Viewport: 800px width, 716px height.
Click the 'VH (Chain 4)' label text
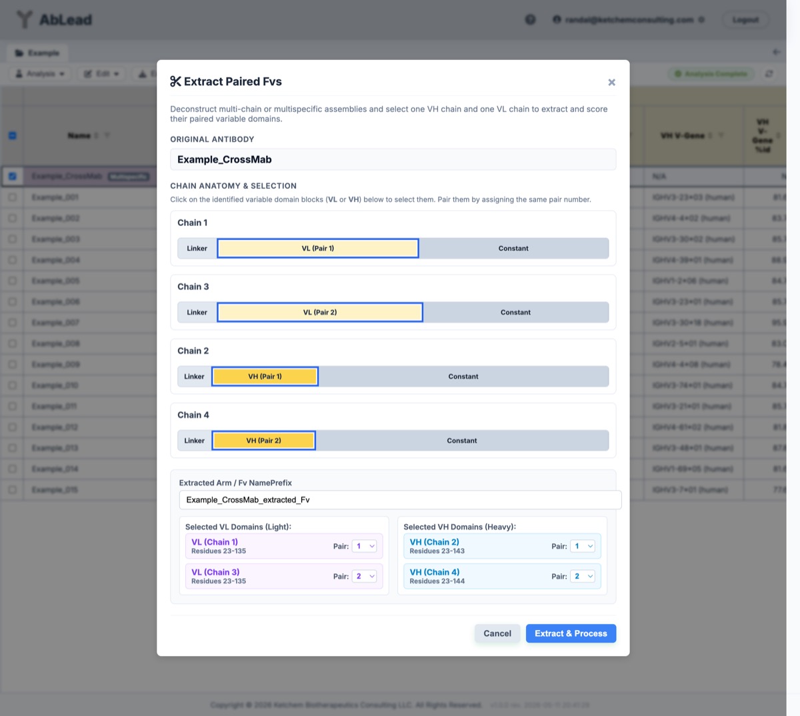(434, 572)
